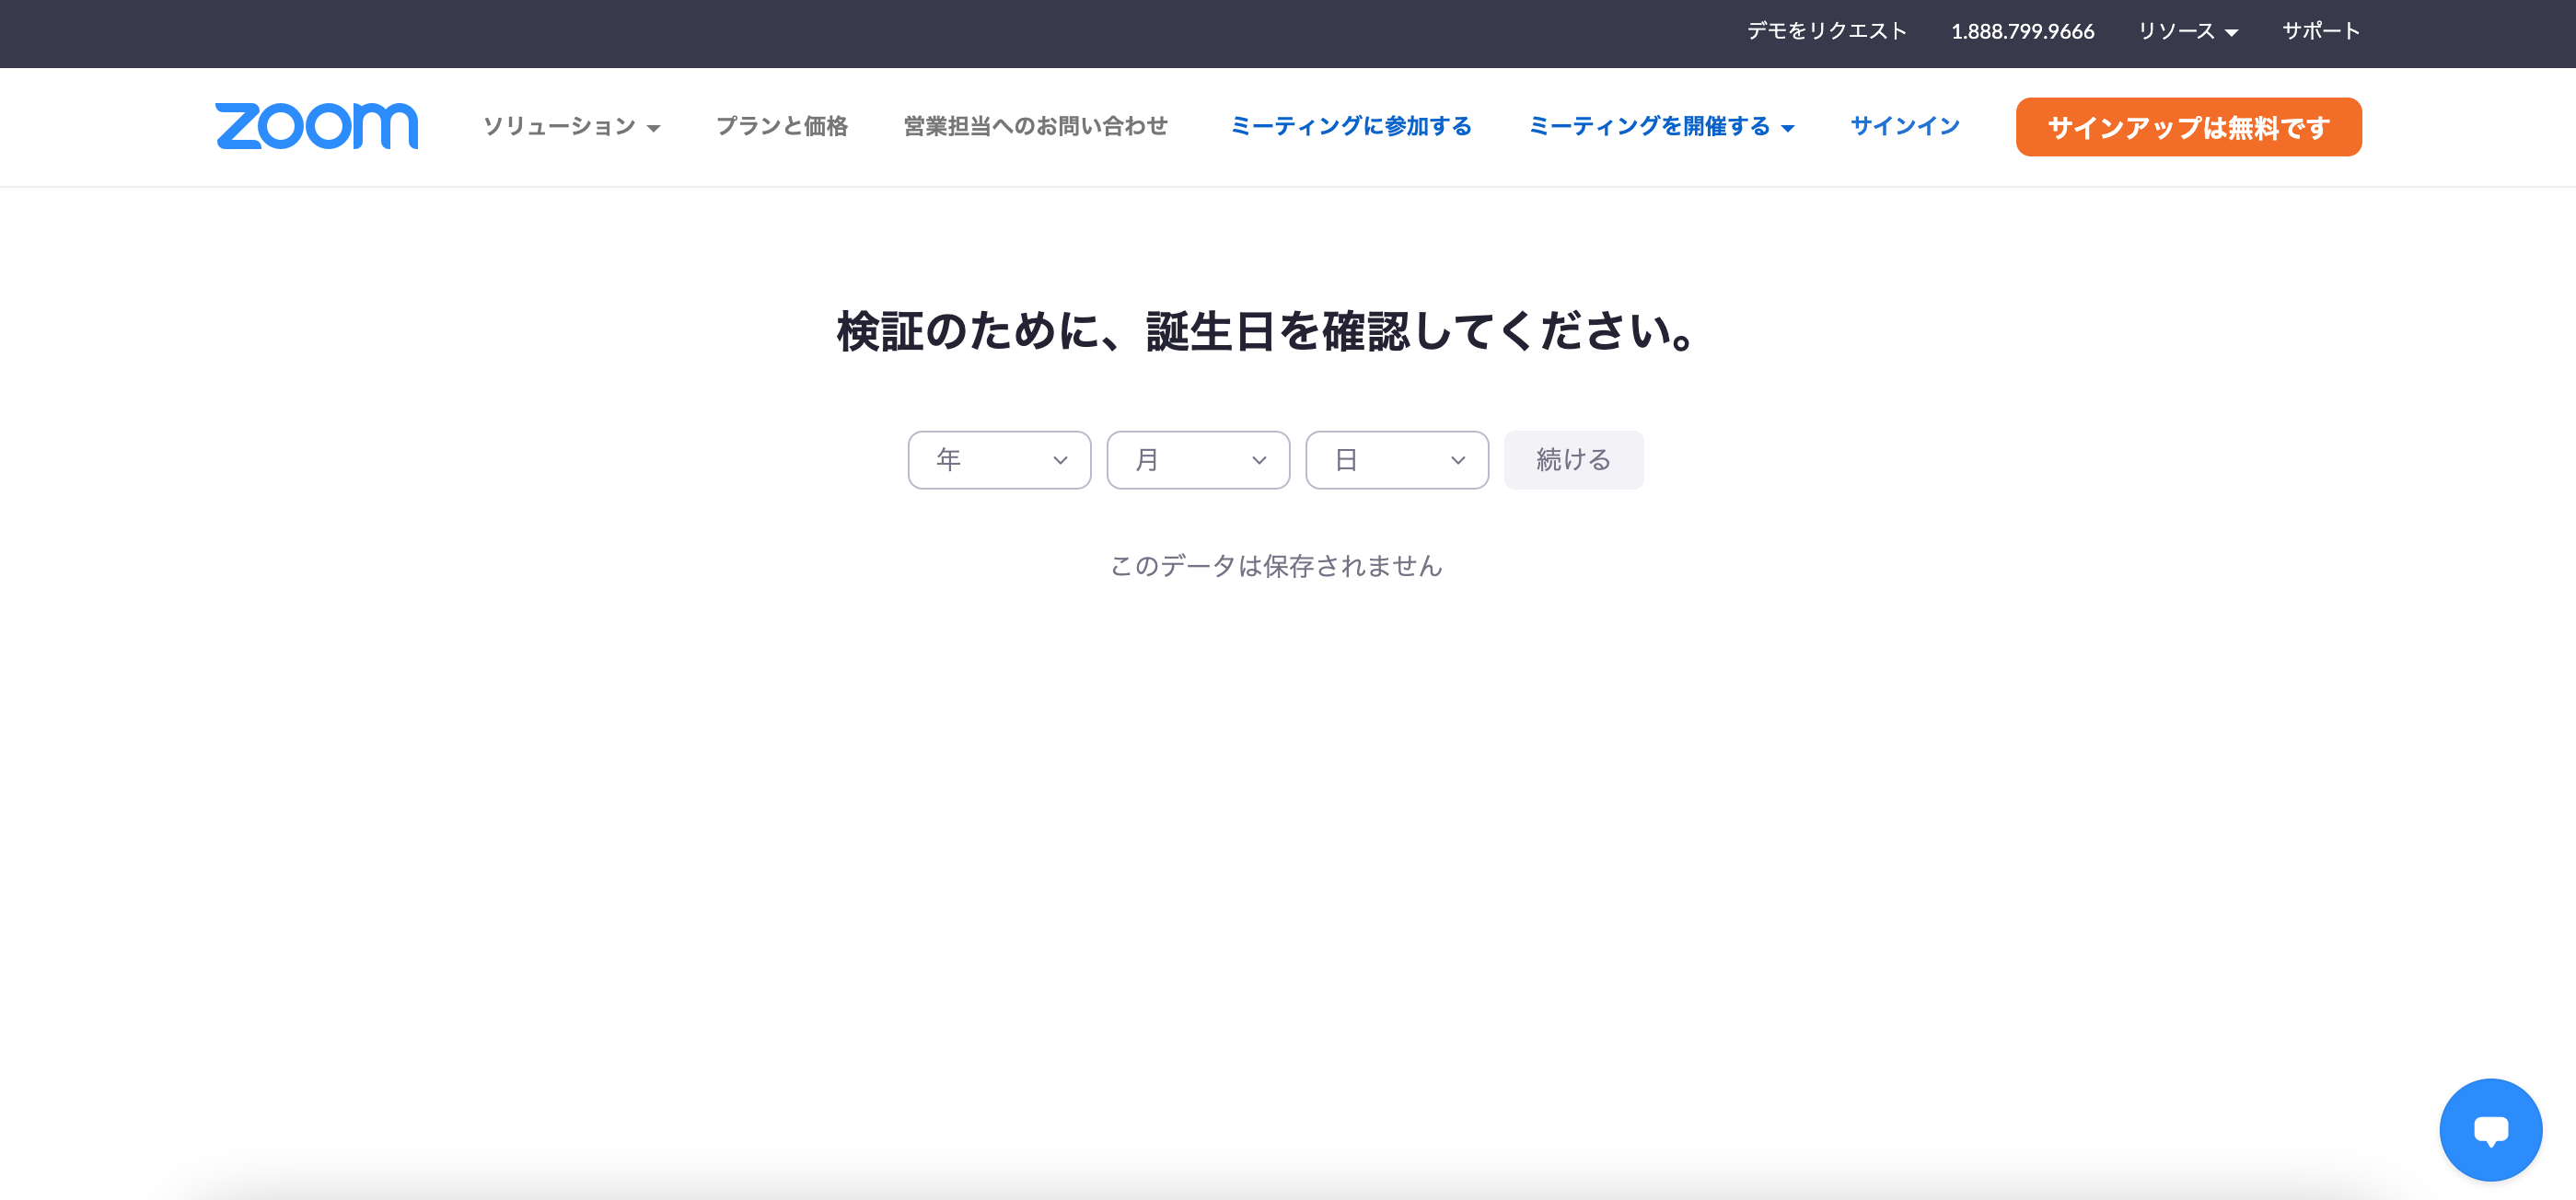Open 営業担当へのお問い合わせ link
The height and width of the screenshot is (1200, 2576).
(1035, 126)
